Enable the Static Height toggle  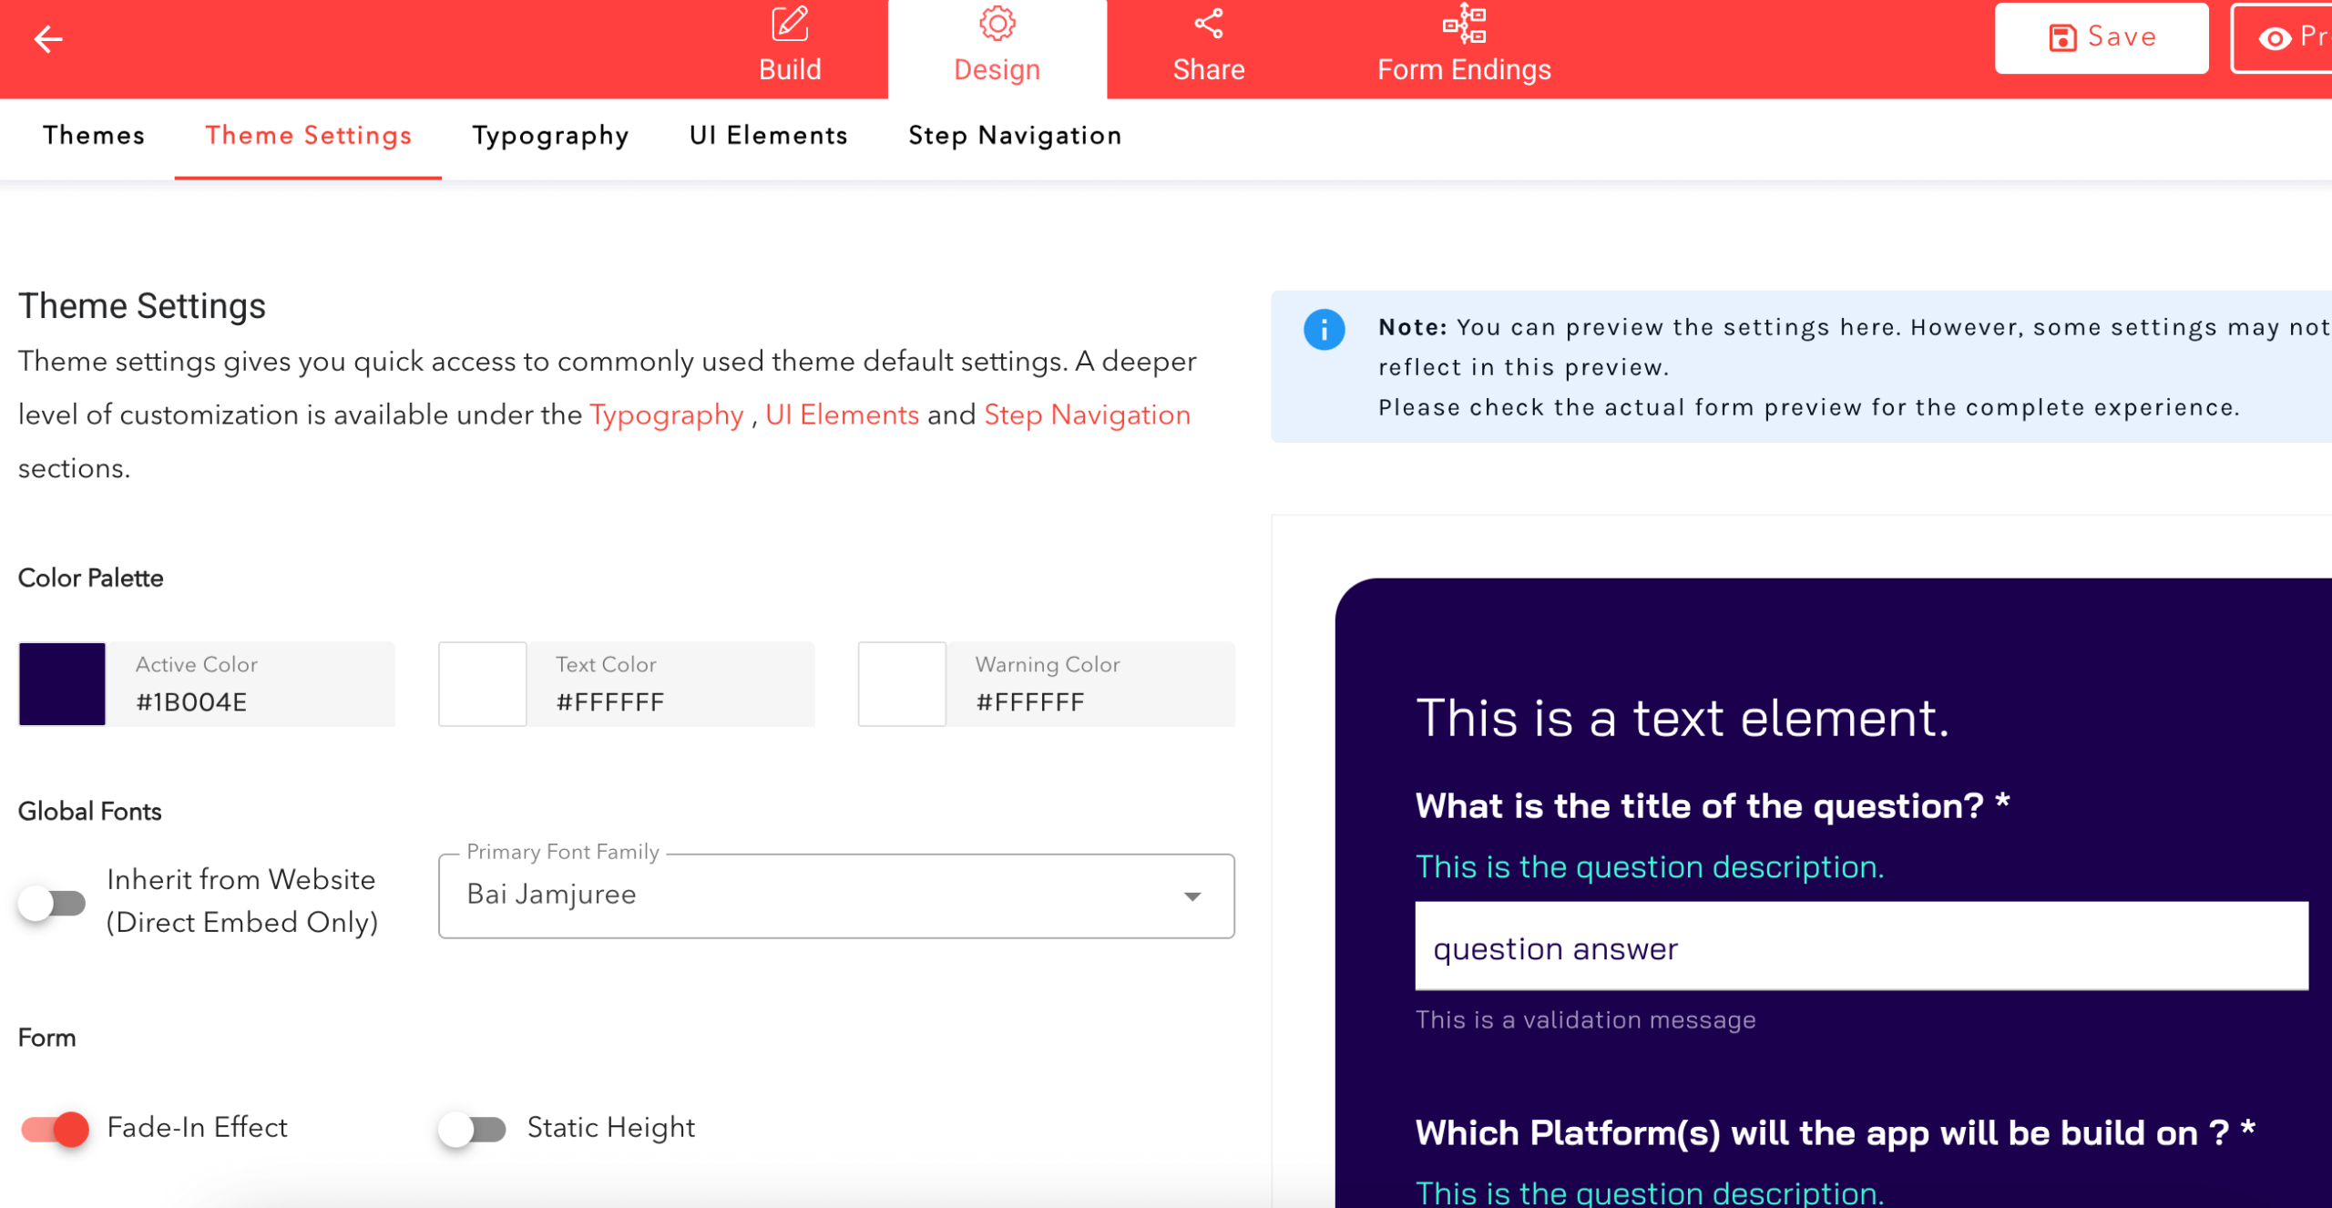point(472,1129)
